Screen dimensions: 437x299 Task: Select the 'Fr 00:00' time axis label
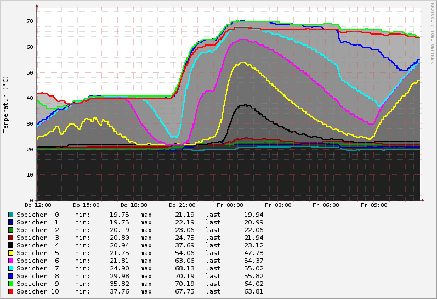pos(229,205)
